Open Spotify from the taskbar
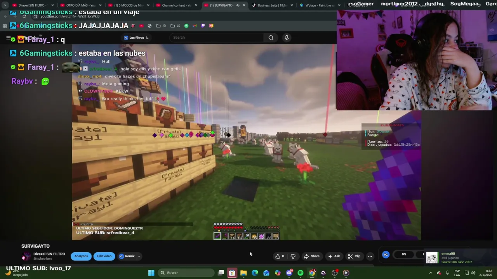The image size is (497, 279). tap(301, 273)
